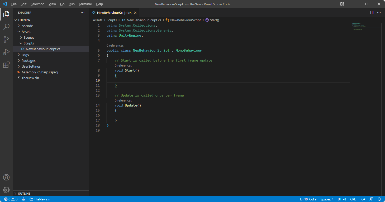385x202 pixels.
Task: Expand the .vscode folder
Action: tap(19, 26)
